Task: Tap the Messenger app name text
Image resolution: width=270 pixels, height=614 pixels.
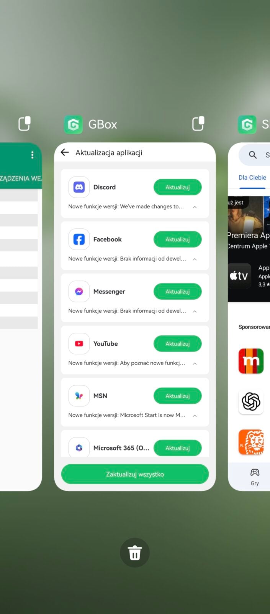Action: [109, 292]
